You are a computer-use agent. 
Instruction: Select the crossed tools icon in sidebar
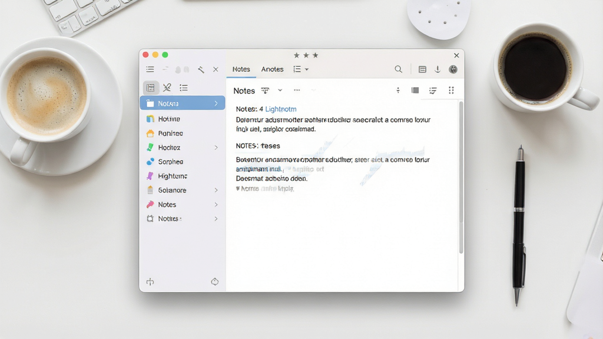click(167, 88)
